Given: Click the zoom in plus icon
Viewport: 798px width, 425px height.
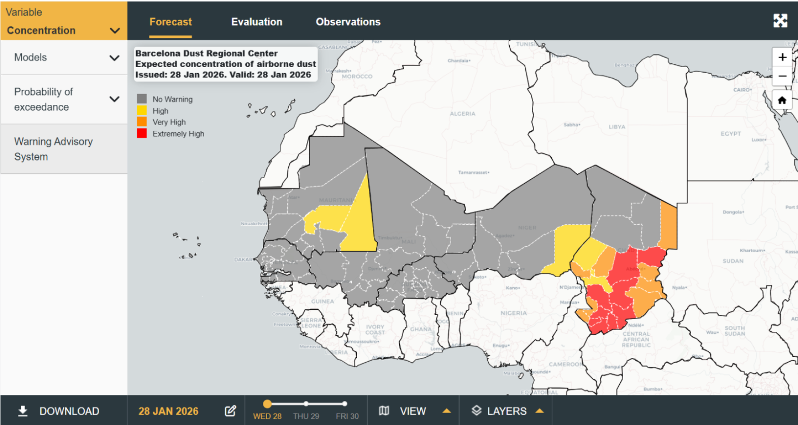Looking at the screenshot, I should click(x=782, y=57).
